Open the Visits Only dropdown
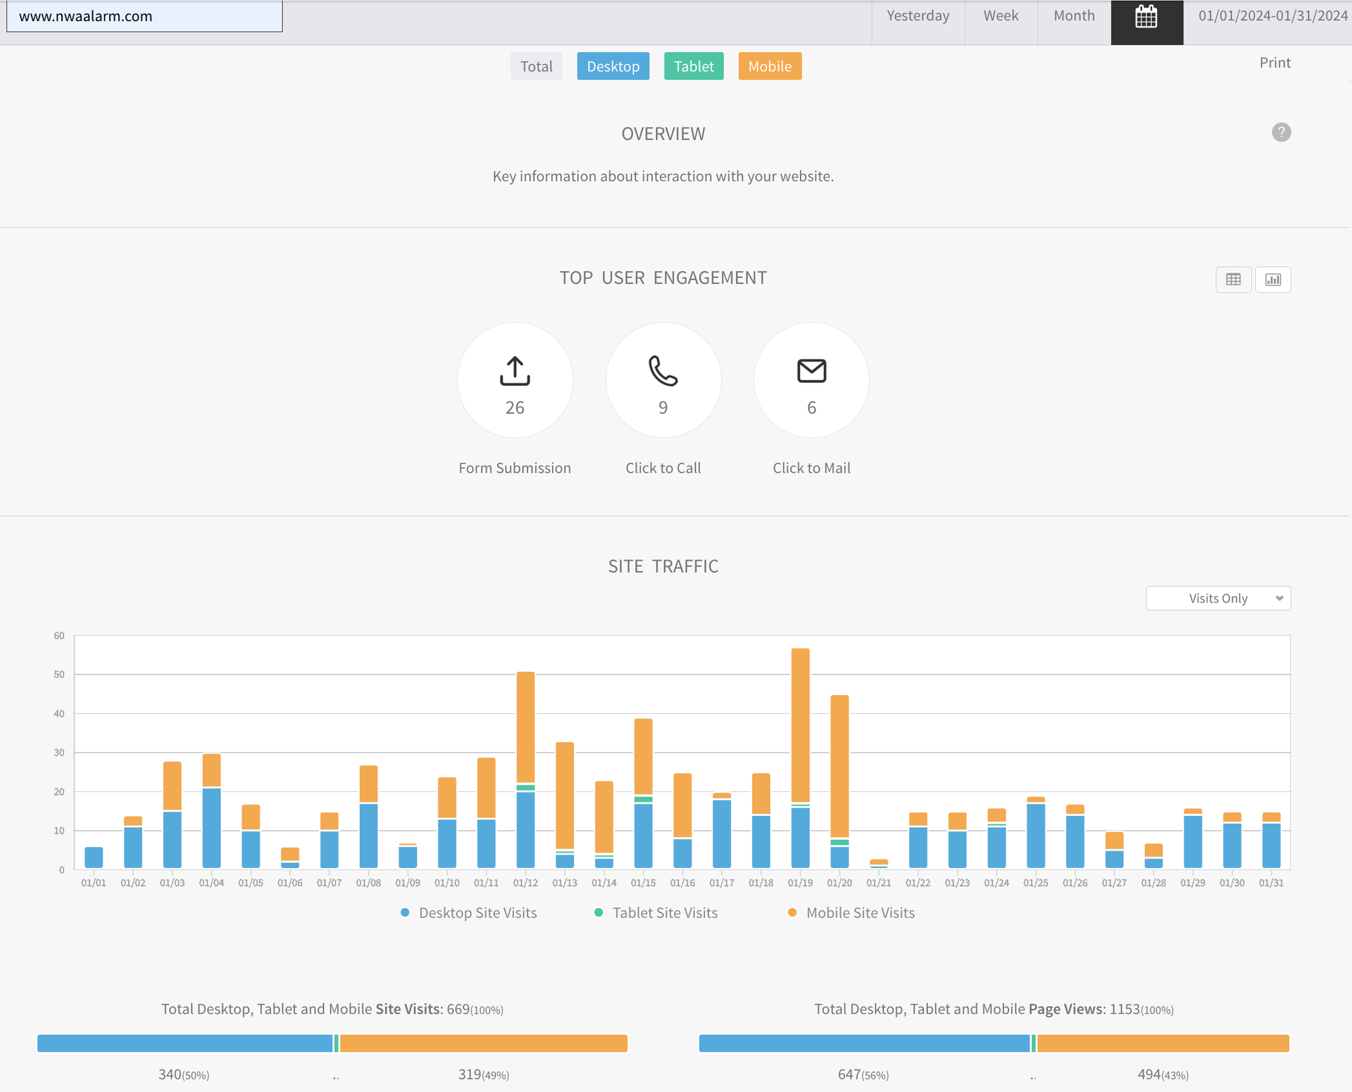The height and width of the screenshot is (1092, 1352). click(x=1218, y=598)
